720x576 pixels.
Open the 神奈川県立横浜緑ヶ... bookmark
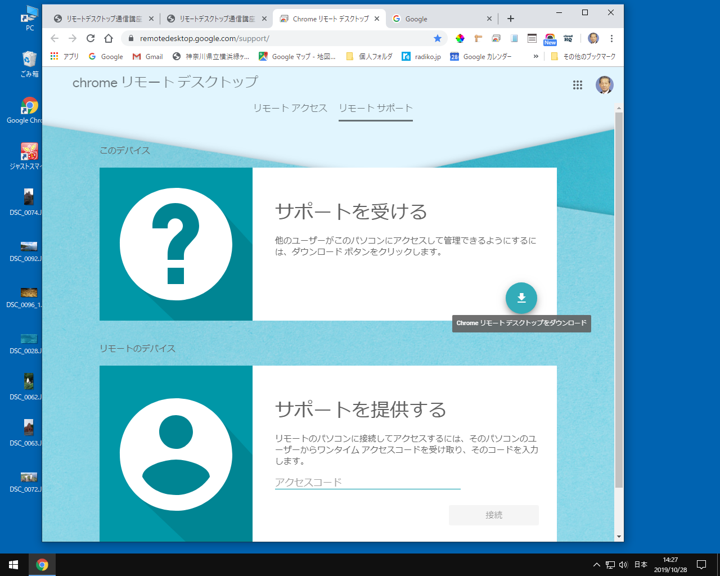point(211,56)
